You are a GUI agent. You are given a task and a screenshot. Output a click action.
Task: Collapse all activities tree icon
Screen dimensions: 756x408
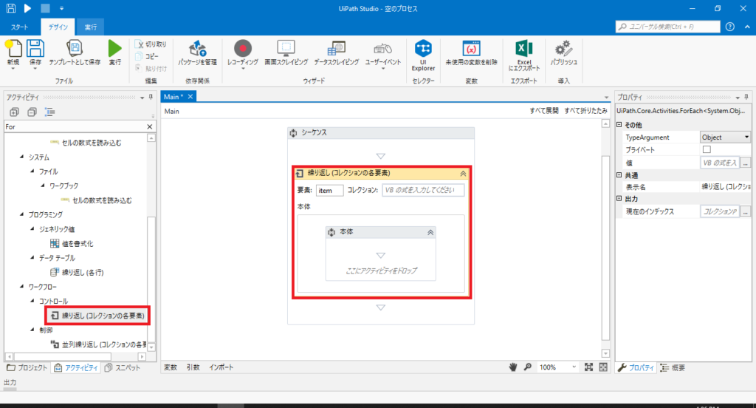pos(32,112)
